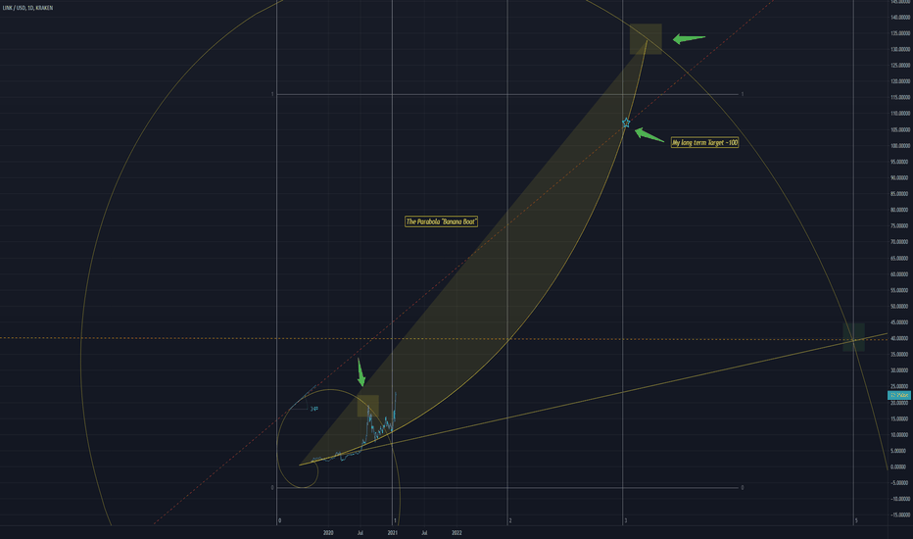The height and width of the screenshot is (539, 913).
Task: Click the blue star marker on the chart
Action: [x=626, y=122]
